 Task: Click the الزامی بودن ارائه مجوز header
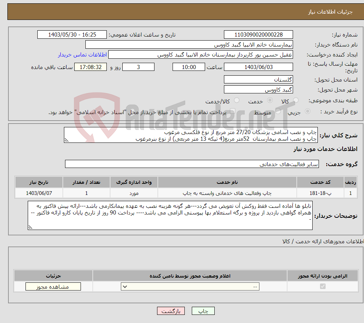pyautogui.click(x=323, y=276)
